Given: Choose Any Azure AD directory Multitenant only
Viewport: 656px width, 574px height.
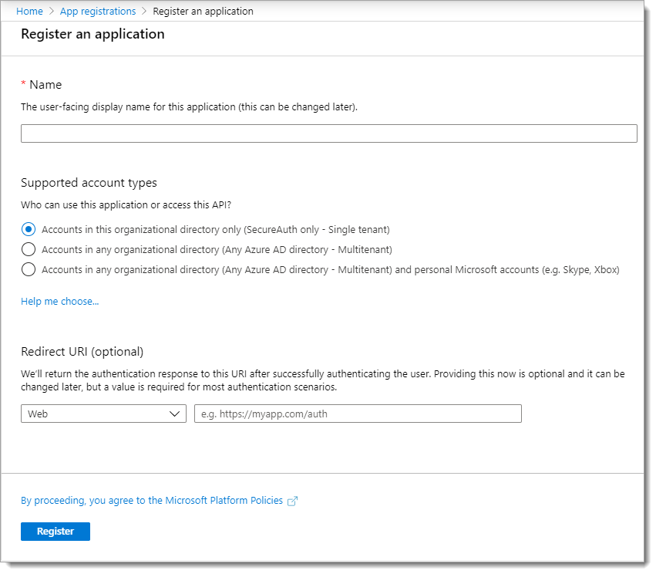Looking at the screenshot, I should 29,249.
